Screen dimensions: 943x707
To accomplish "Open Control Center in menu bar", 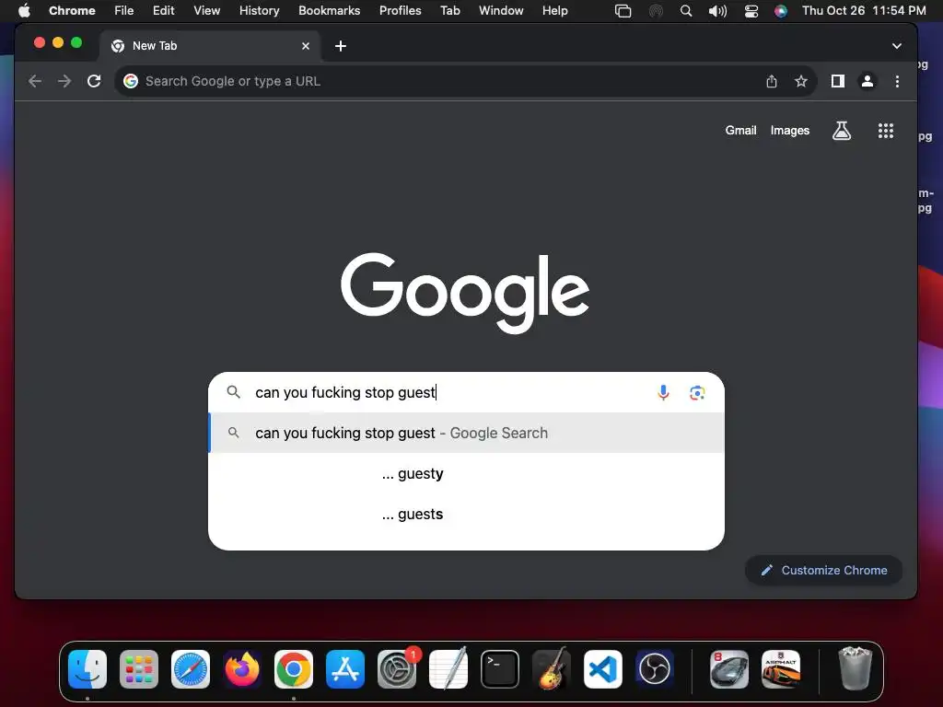I will click(751, 11).
